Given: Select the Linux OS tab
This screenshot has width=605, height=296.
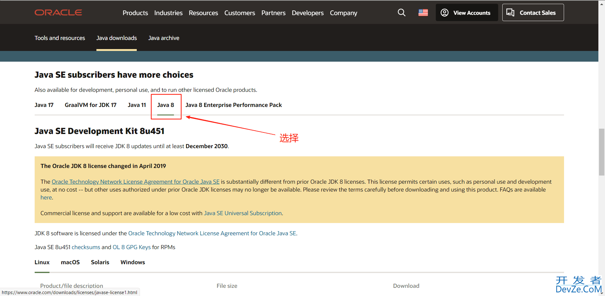Looking at the screenshot, I should pos(42,262).
